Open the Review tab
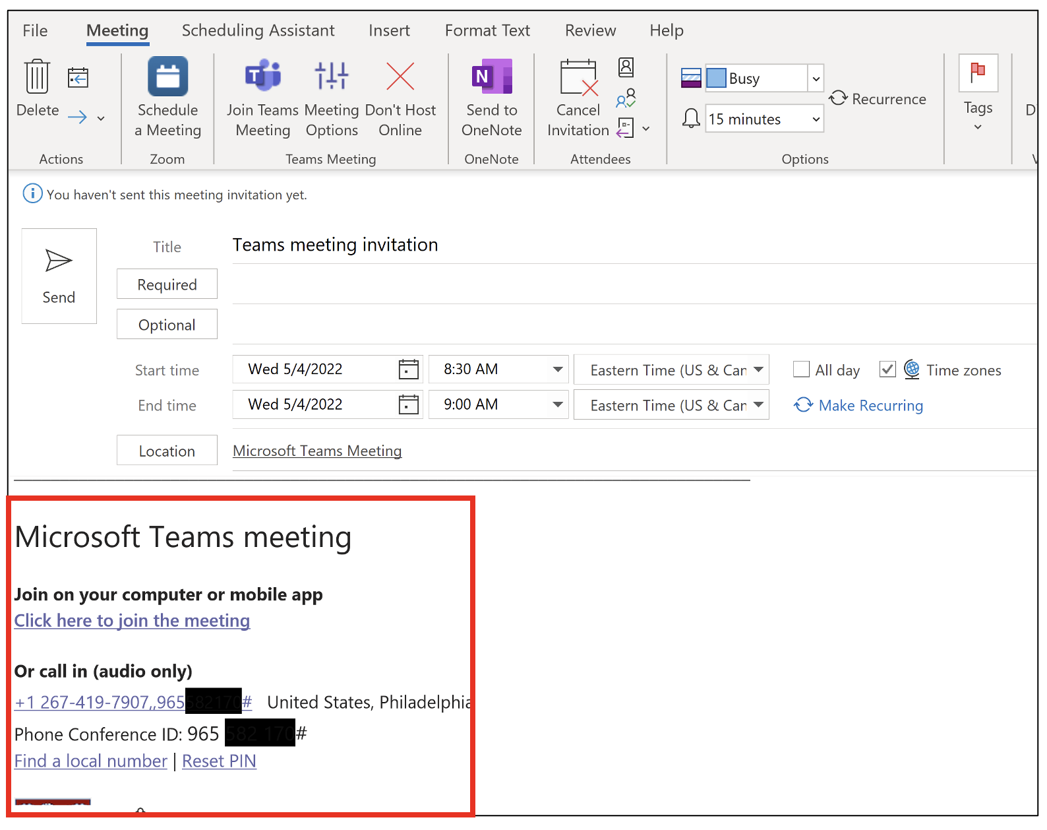This screenshot has height=830, width=1047. [x=590, y=30]
